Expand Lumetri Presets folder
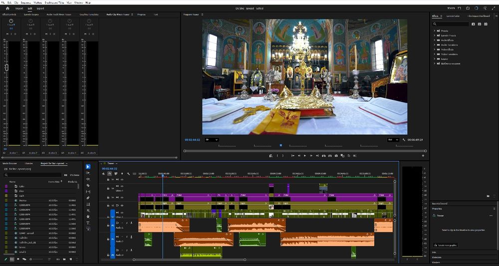The width and height of the screenshot is (499, 266). pyautogui.click(x=435, y=35)
